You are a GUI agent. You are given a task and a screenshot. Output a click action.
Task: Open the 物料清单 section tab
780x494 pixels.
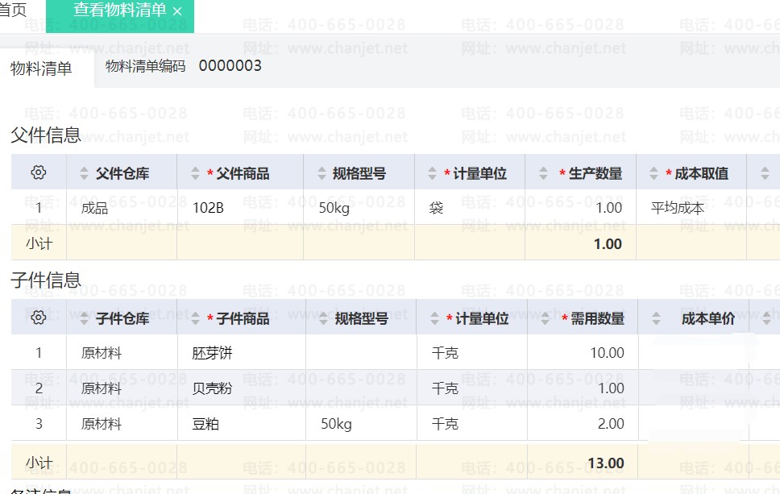41,68
